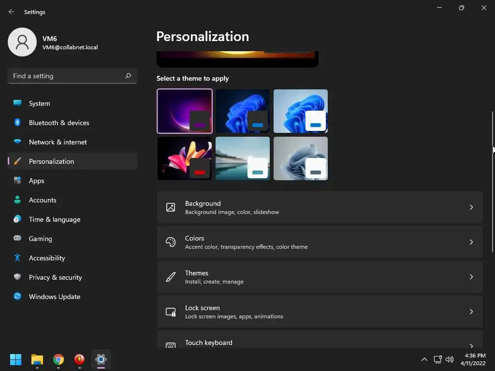
Task: Expand Background settings chevron
Action: click(471, 207)
